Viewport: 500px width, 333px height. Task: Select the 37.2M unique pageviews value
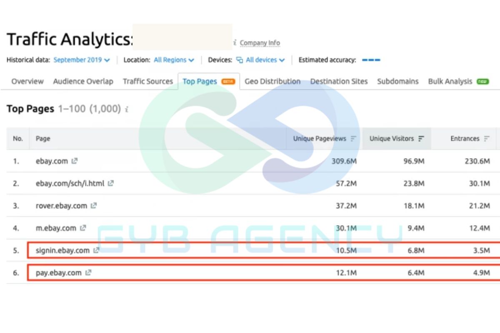pyautogui.click(x=346, y=206)
